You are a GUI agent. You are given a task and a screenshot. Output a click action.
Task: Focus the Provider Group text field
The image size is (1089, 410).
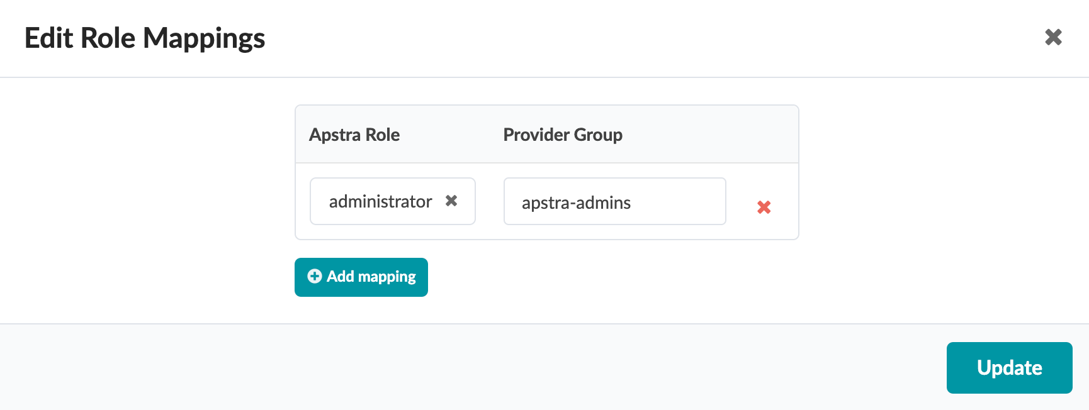[x=614, y=201]
